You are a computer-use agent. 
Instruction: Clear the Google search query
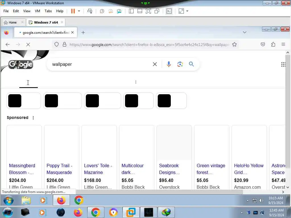[x=155, y=64]
